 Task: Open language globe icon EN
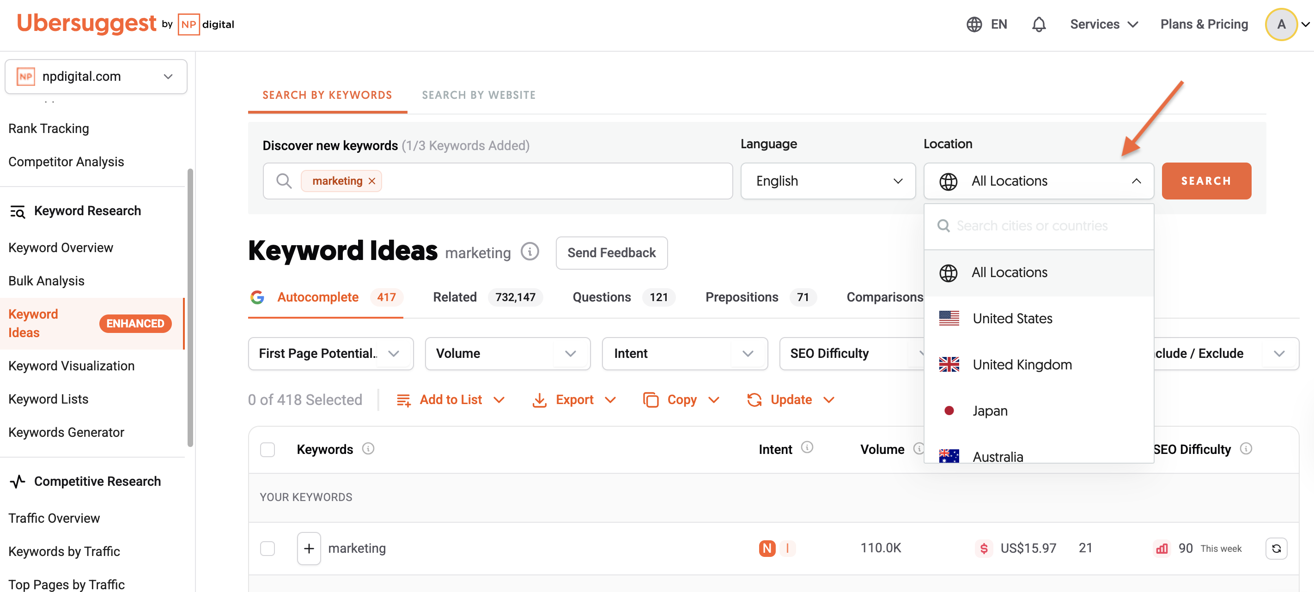pyautogui.click(x=986, y=24)
